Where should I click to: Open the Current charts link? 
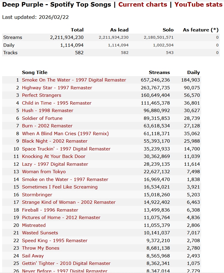(x=143, y=4)
